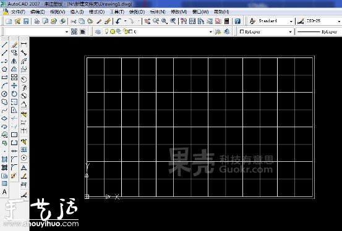Select the Rotate tool

(x=14, y=94)
